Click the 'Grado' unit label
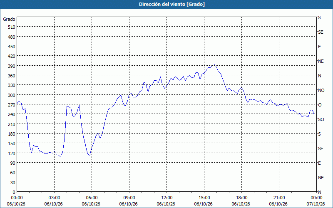The image size is (333, 208). point(9,19)
